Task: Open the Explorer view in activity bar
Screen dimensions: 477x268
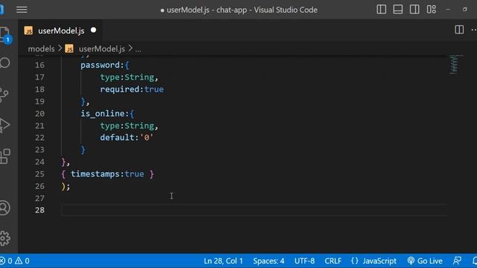Action: [5, 35]
